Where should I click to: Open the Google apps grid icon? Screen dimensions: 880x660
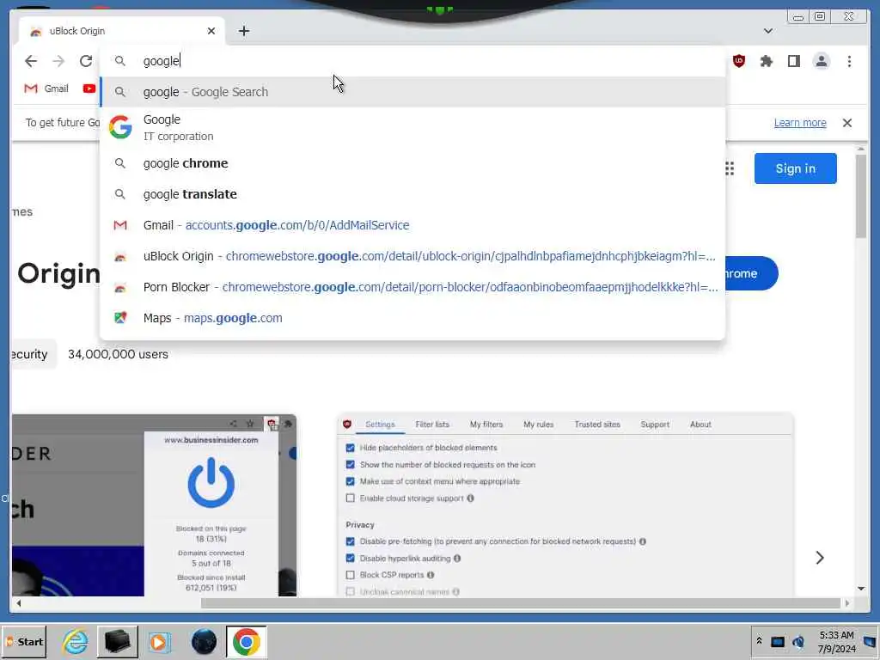click(x=729, y=168)
